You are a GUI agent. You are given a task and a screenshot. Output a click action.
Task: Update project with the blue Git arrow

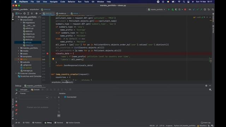coord(194,10)
